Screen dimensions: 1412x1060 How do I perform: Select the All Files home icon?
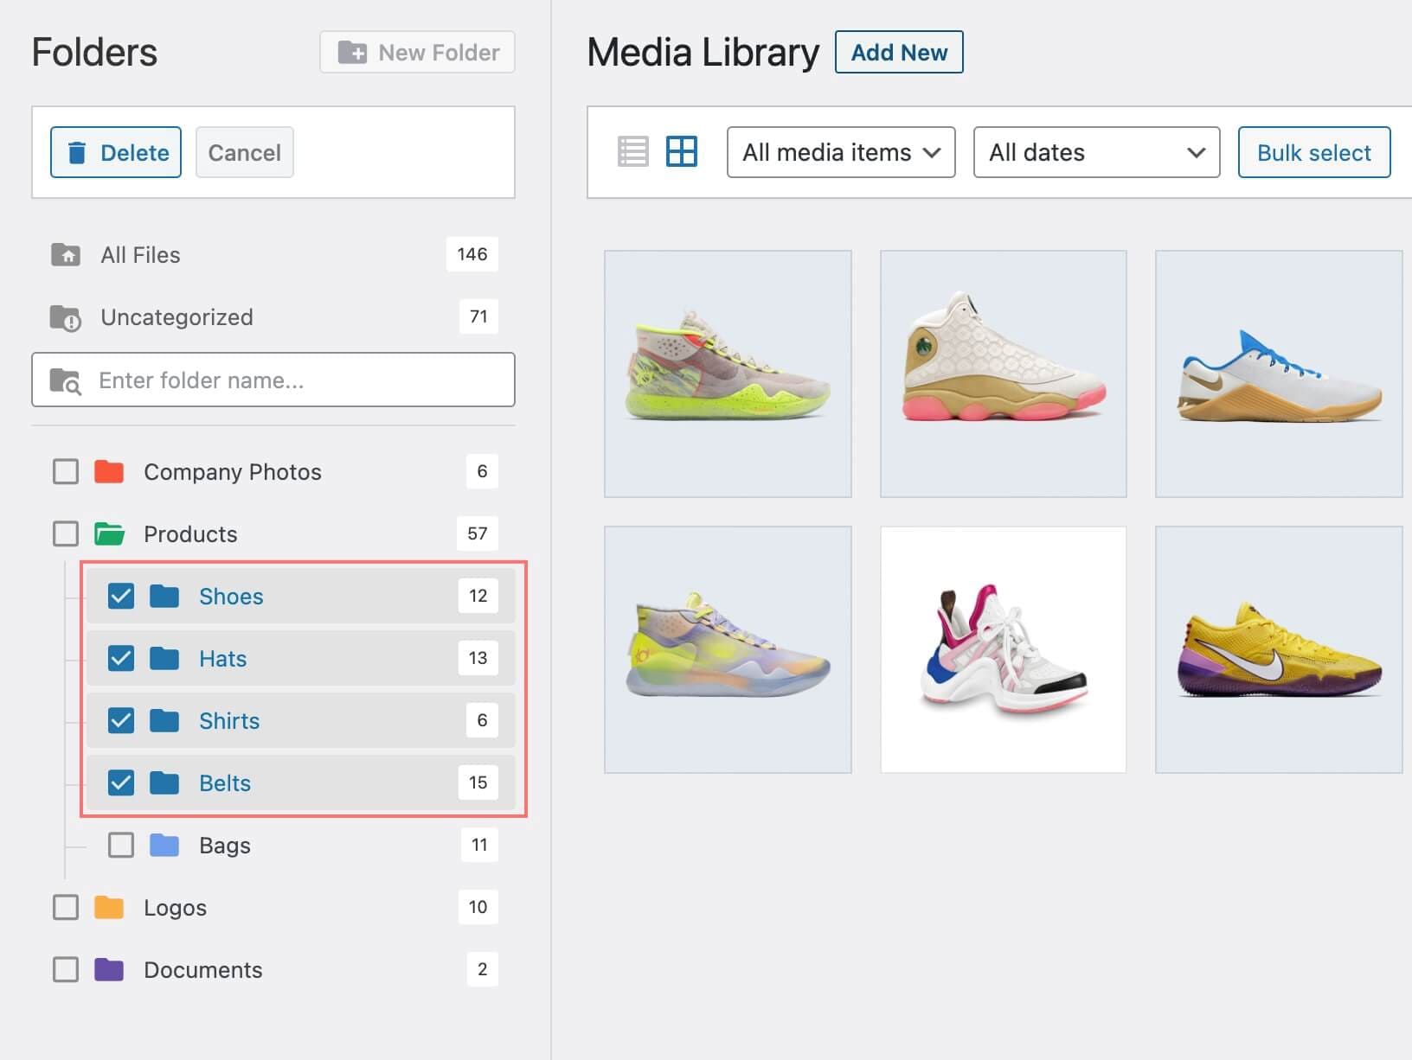[x=65, y=254]
